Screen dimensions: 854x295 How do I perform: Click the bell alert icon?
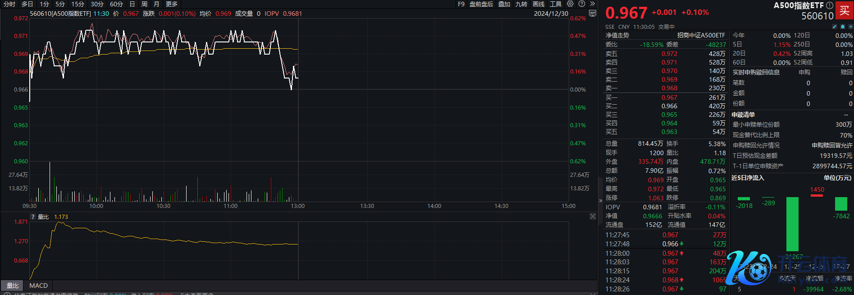coord(843,27)
